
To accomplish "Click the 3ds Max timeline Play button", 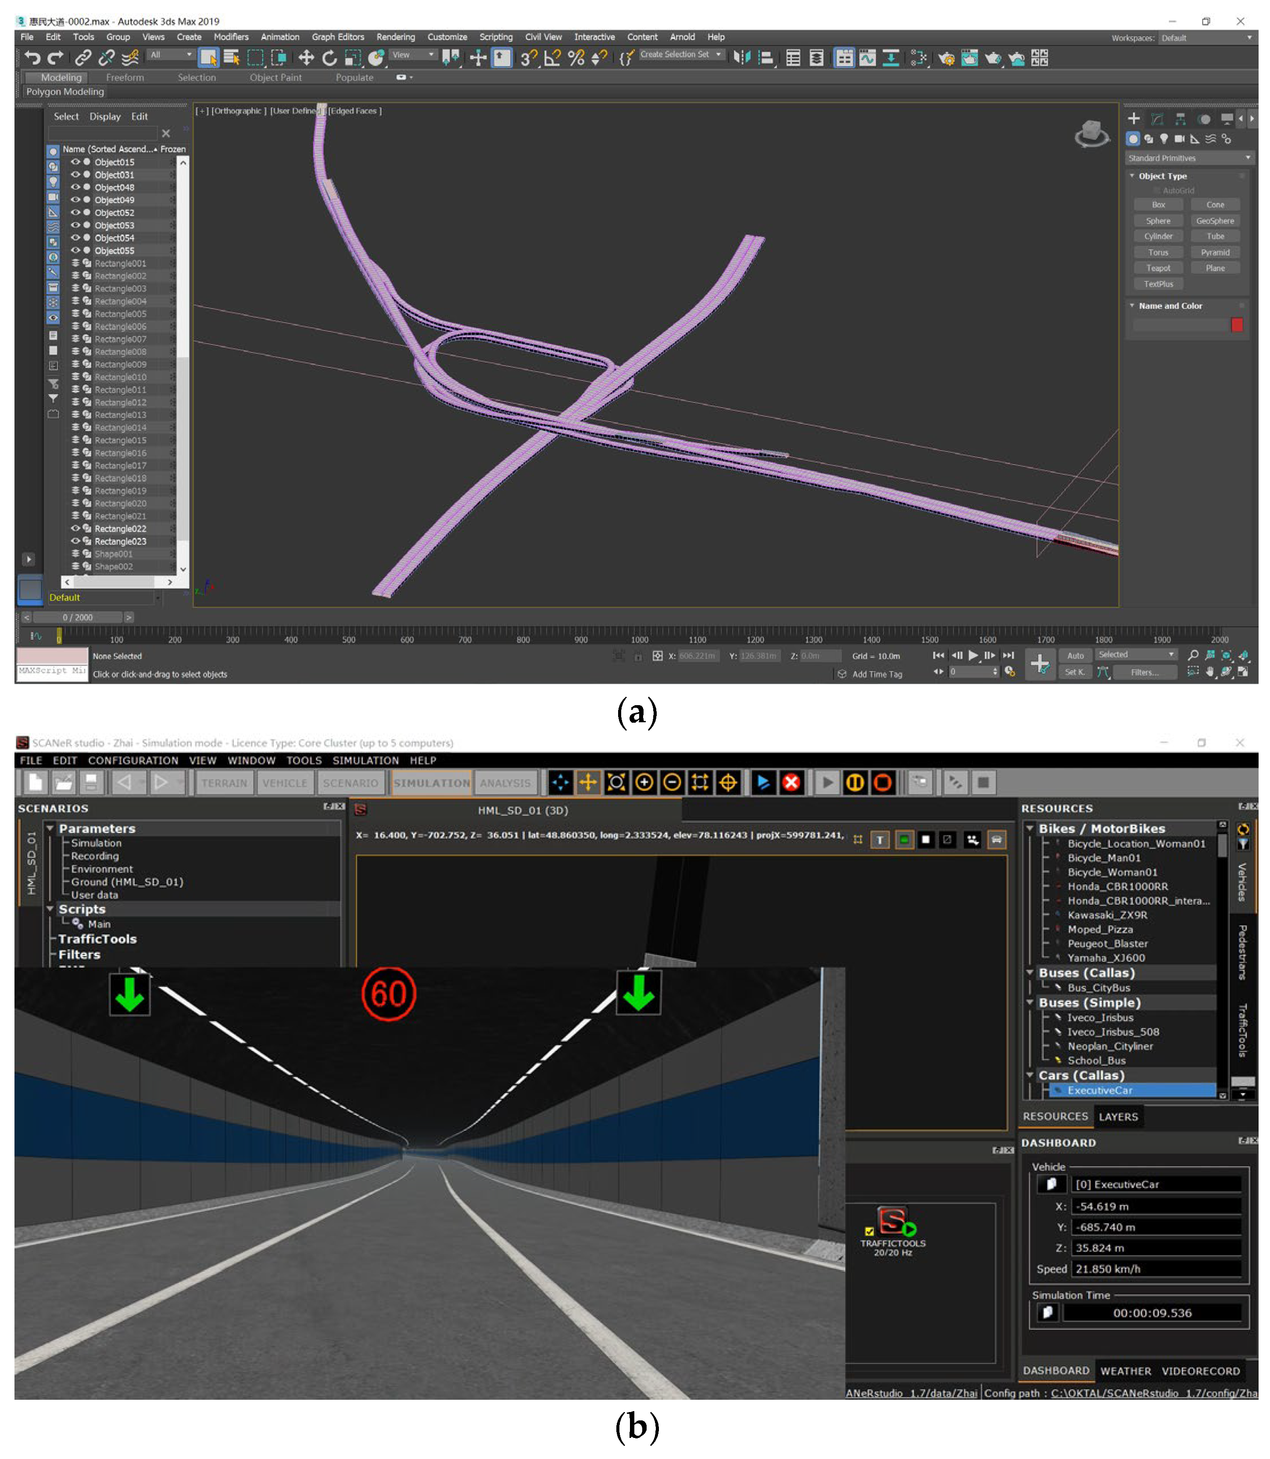I will tap(973, 656).
